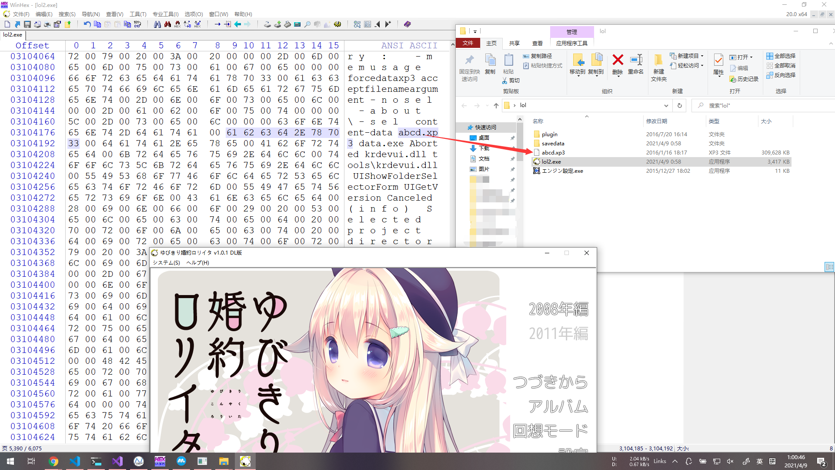Image resolution: width=835 pixels, height=470 pixels.
Task: Invert the selection (反向选择) in Explorer
Action: point(781,75)
